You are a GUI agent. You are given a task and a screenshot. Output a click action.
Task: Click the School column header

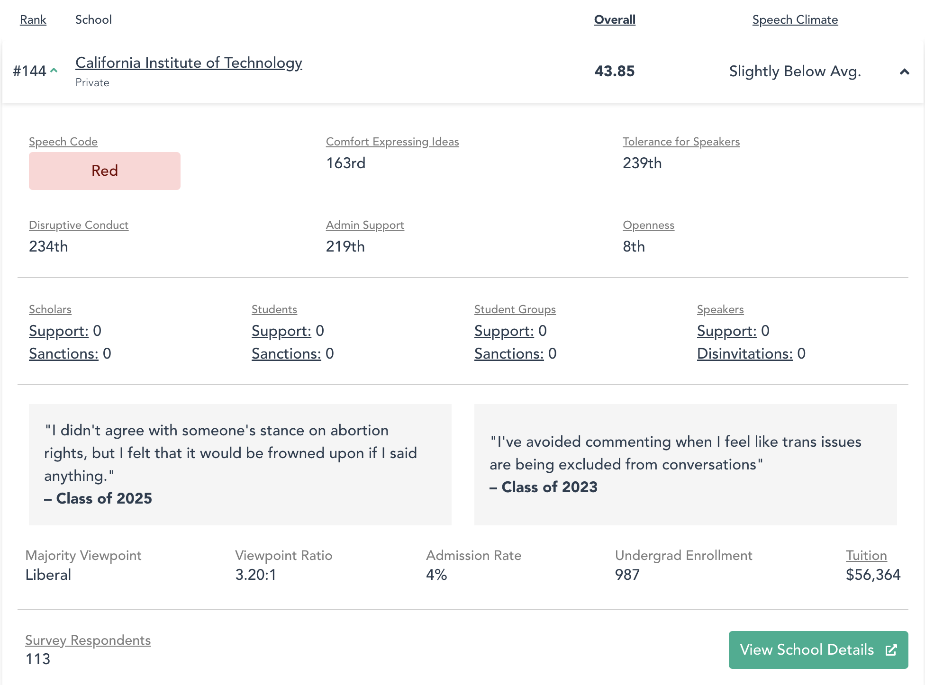(x=94, y=19)
